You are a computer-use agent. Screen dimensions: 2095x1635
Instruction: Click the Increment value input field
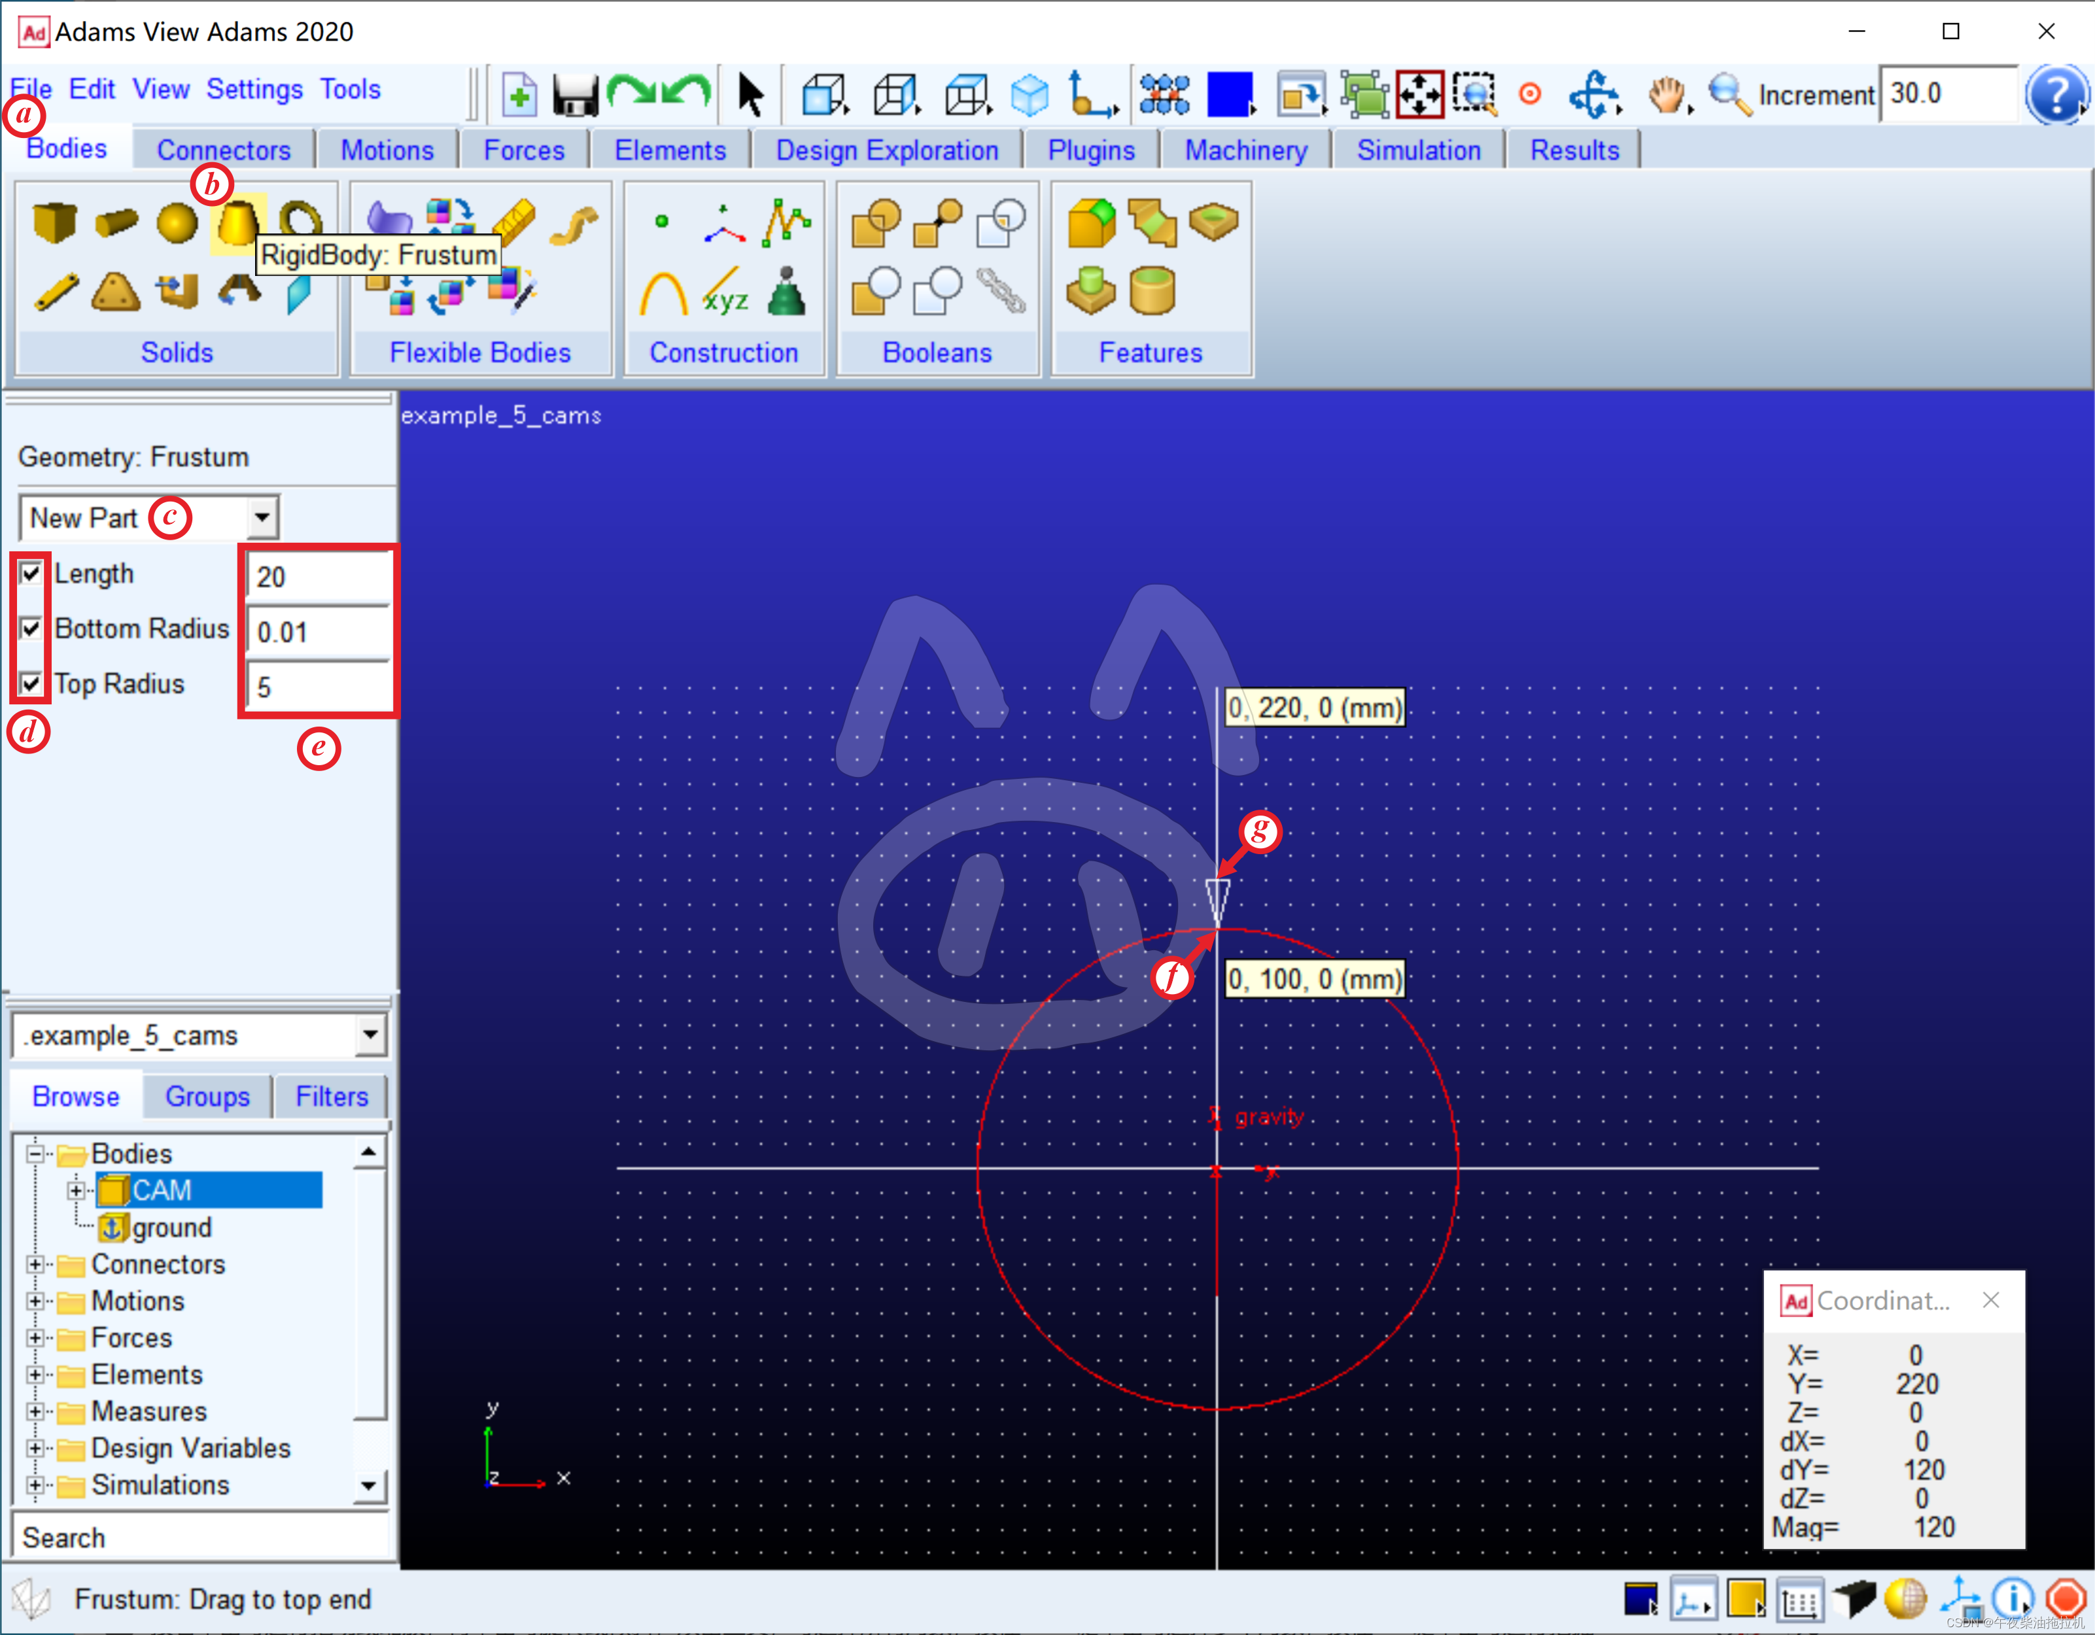(x=1947, y=94)
